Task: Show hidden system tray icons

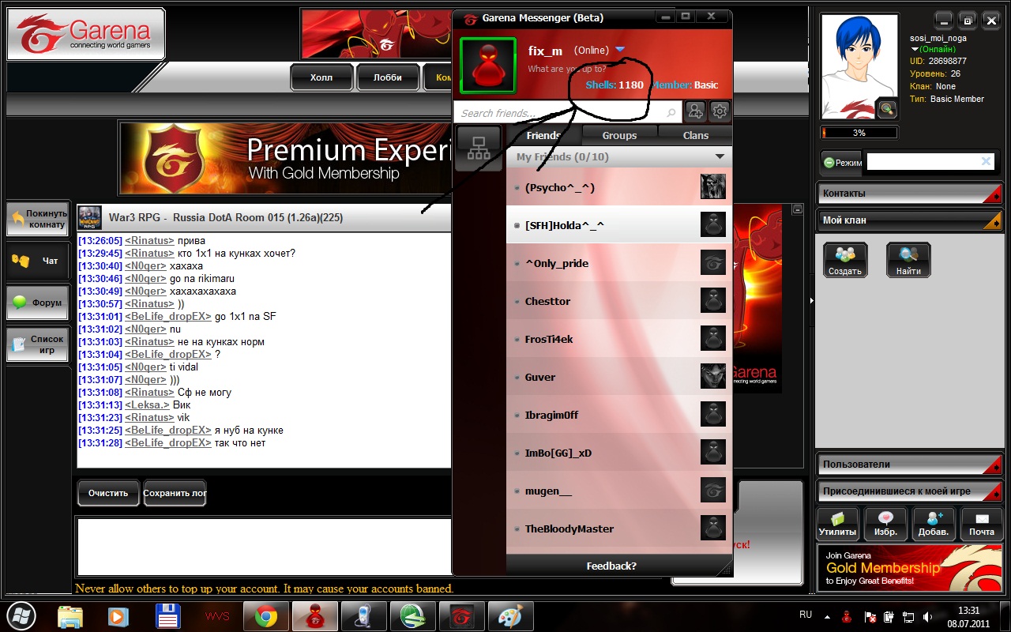Action: [x=827, y=616]
